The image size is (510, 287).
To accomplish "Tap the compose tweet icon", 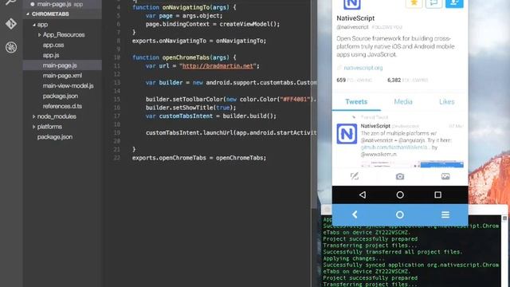I will (355, 176).
